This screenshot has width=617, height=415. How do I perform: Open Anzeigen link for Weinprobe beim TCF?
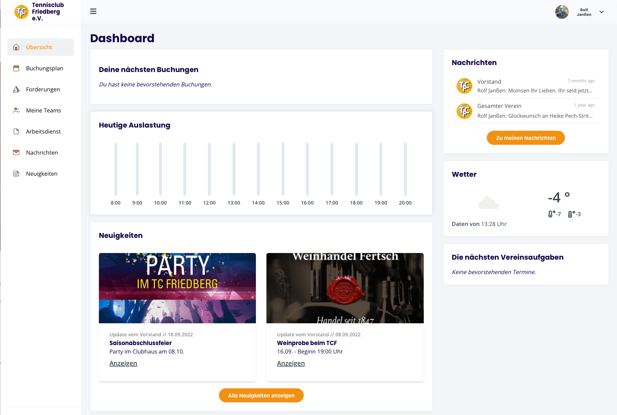click(291, 363)
